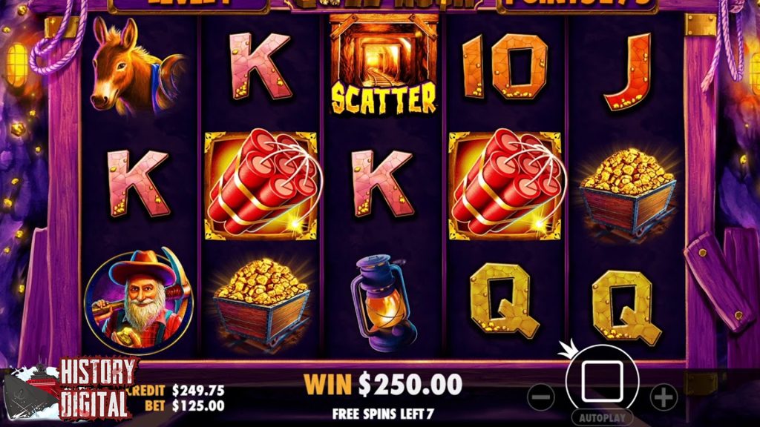
Task: Click the dynamite symbol on second reel
Action: [x=261, y=185]
